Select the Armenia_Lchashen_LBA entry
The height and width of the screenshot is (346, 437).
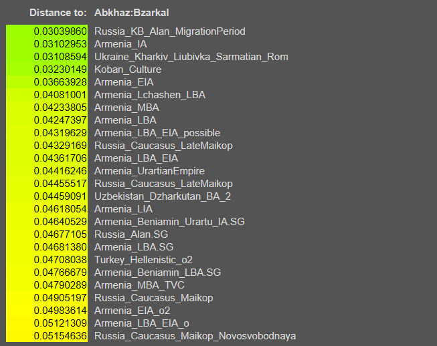click(x=149, y=95)
